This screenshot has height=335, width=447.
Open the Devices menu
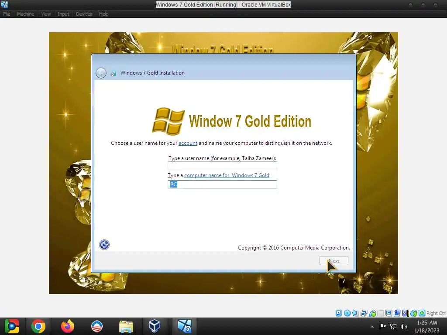click(84, 14)
